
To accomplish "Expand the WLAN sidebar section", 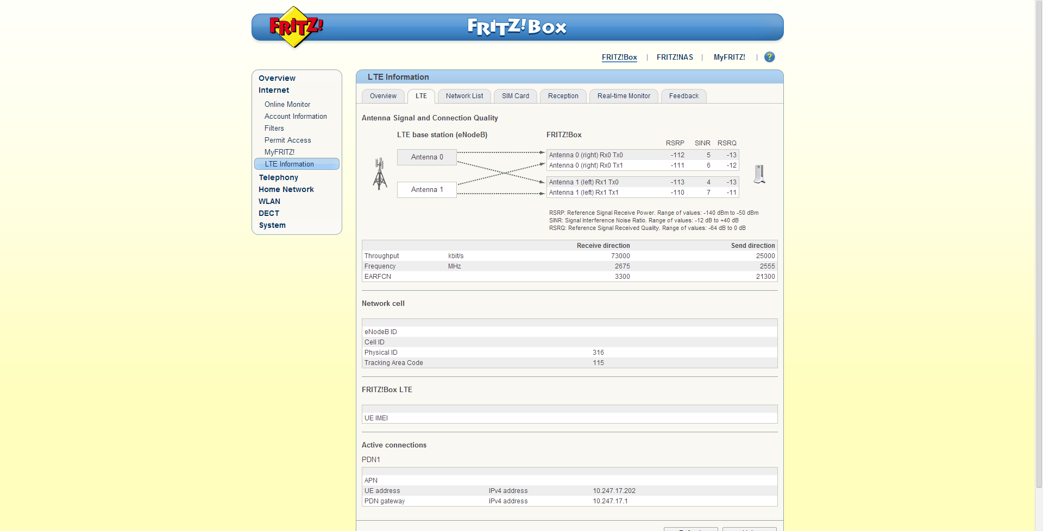I will coord(269,201).
